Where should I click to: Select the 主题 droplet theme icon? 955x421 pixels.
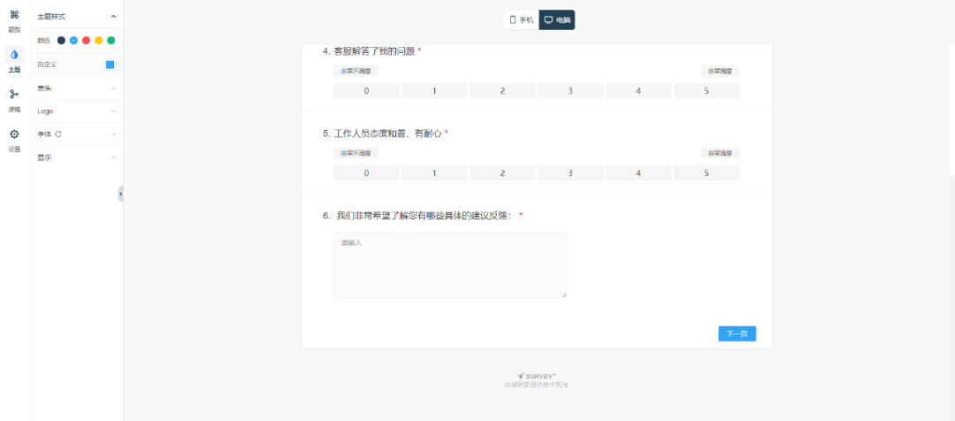click(x=14, y=55)
